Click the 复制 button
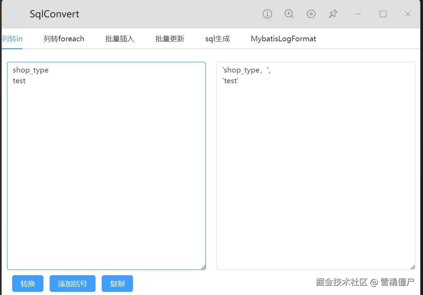Viewport: 423px width, 295px height. (117, 284)
